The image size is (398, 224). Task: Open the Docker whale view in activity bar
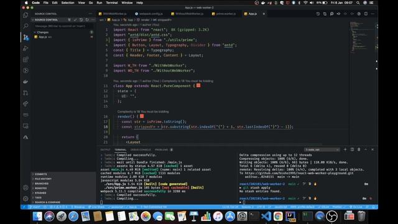tap(25, 82)
